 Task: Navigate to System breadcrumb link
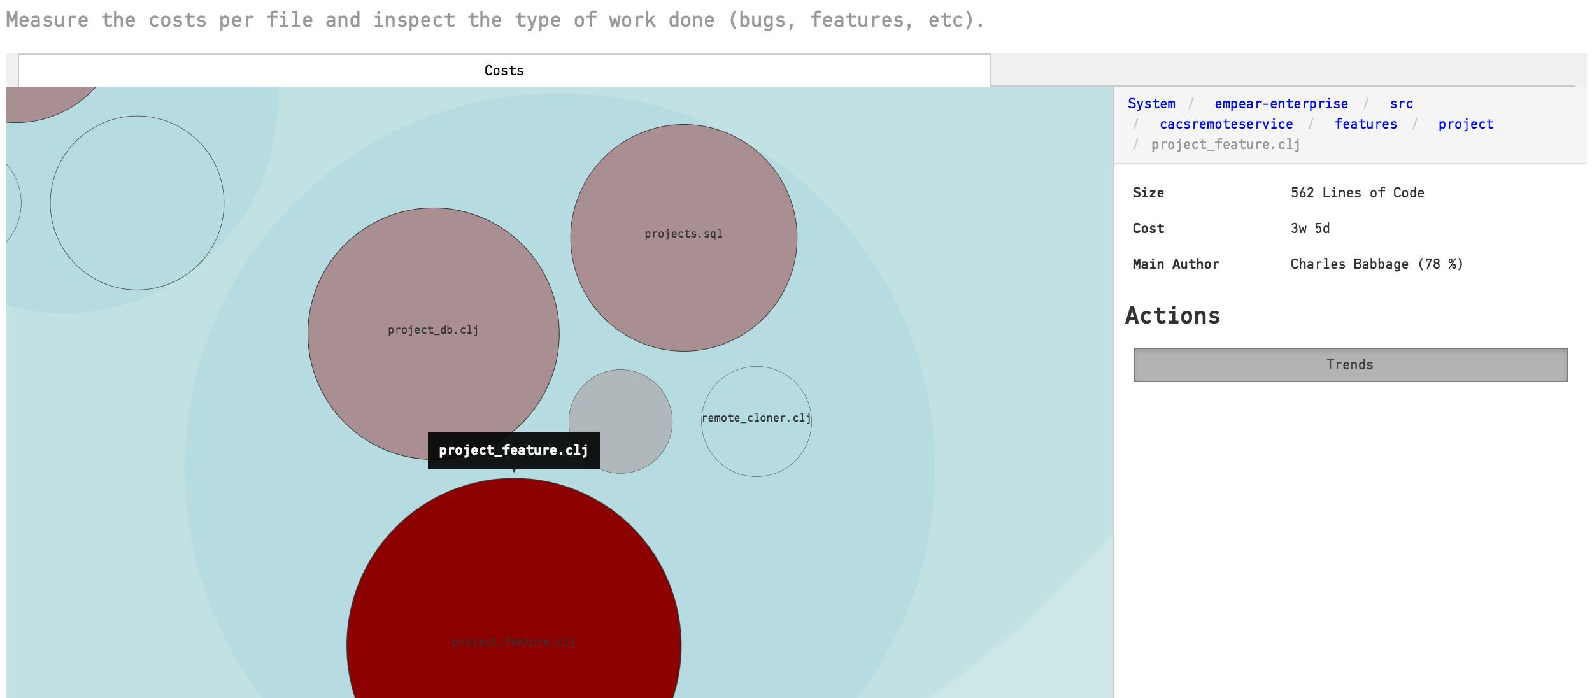pos(1151,103)
